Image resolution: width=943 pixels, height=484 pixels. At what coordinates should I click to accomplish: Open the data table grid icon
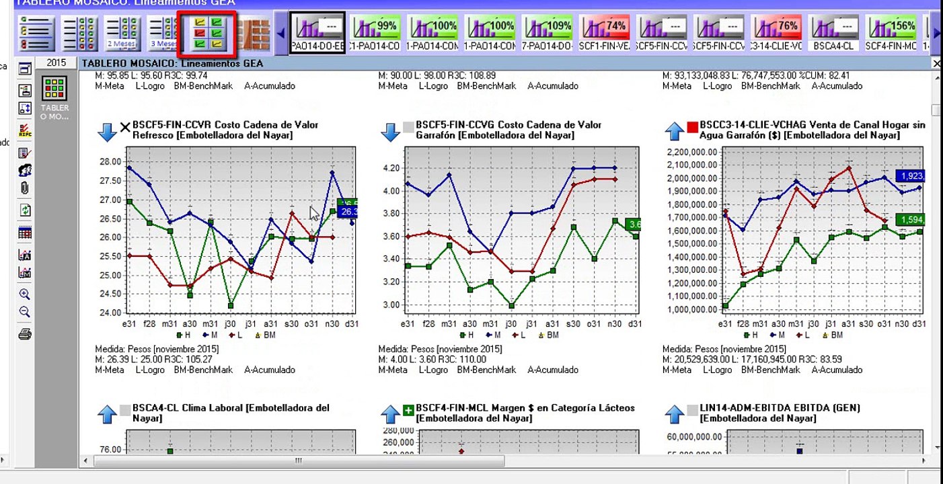25,233
